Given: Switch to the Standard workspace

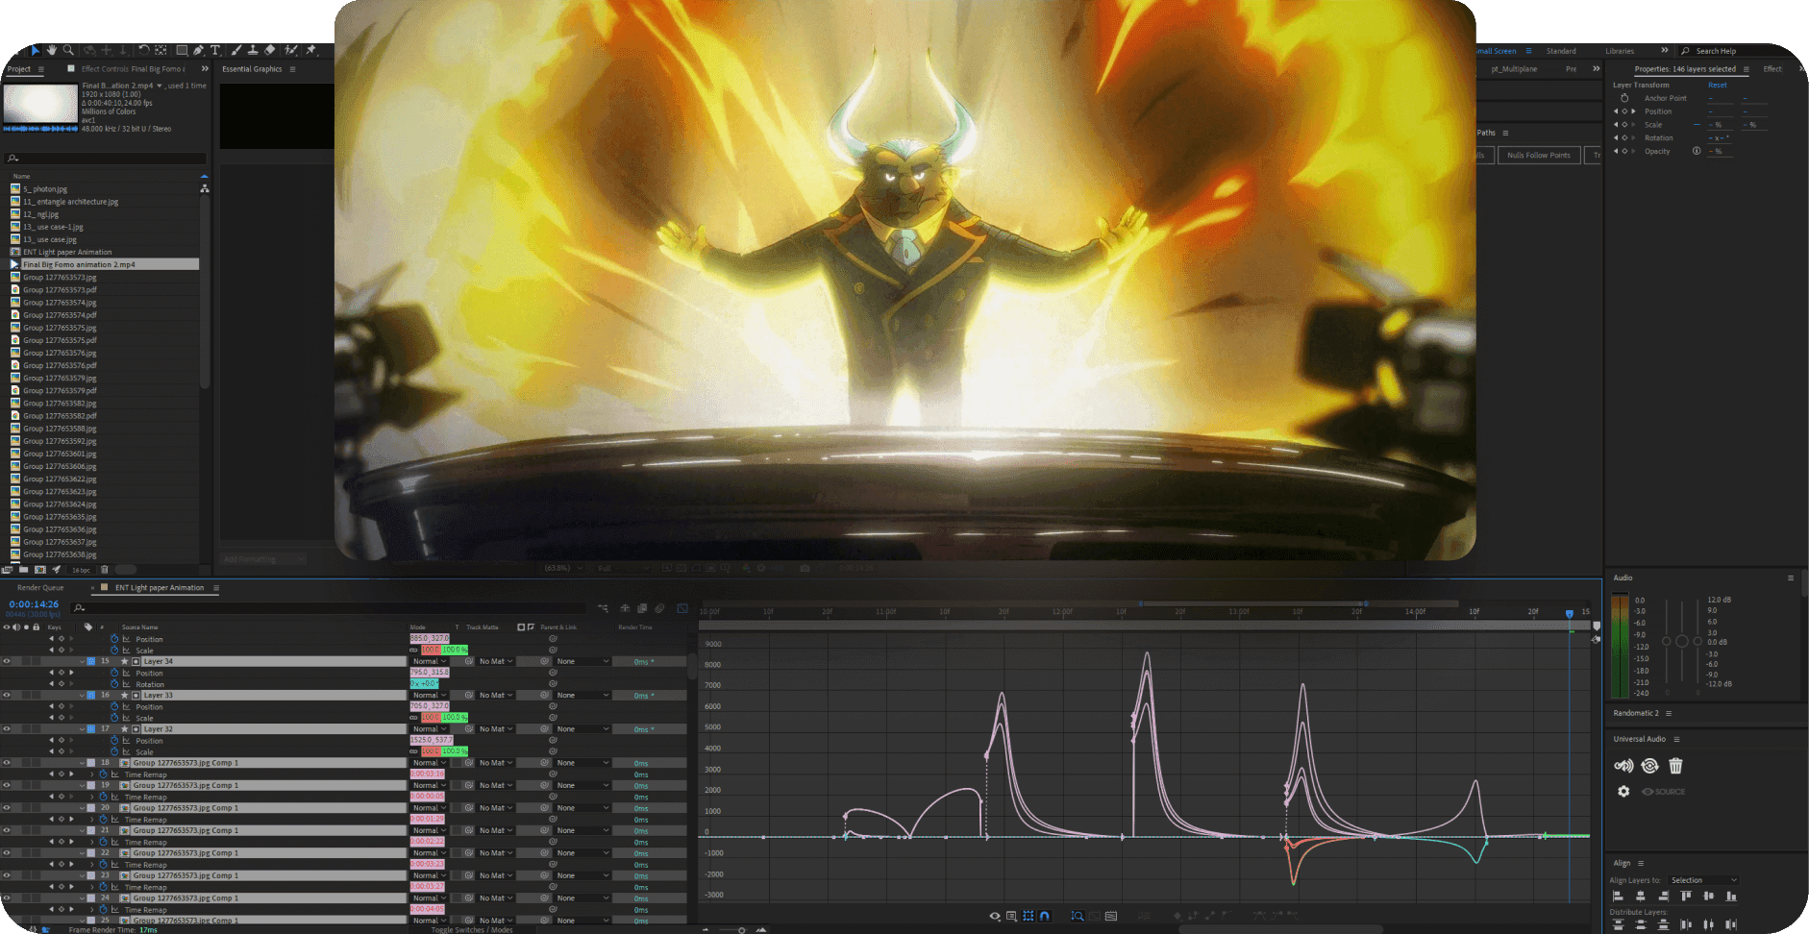Looking at the screenshot, I should point(1561,51).
